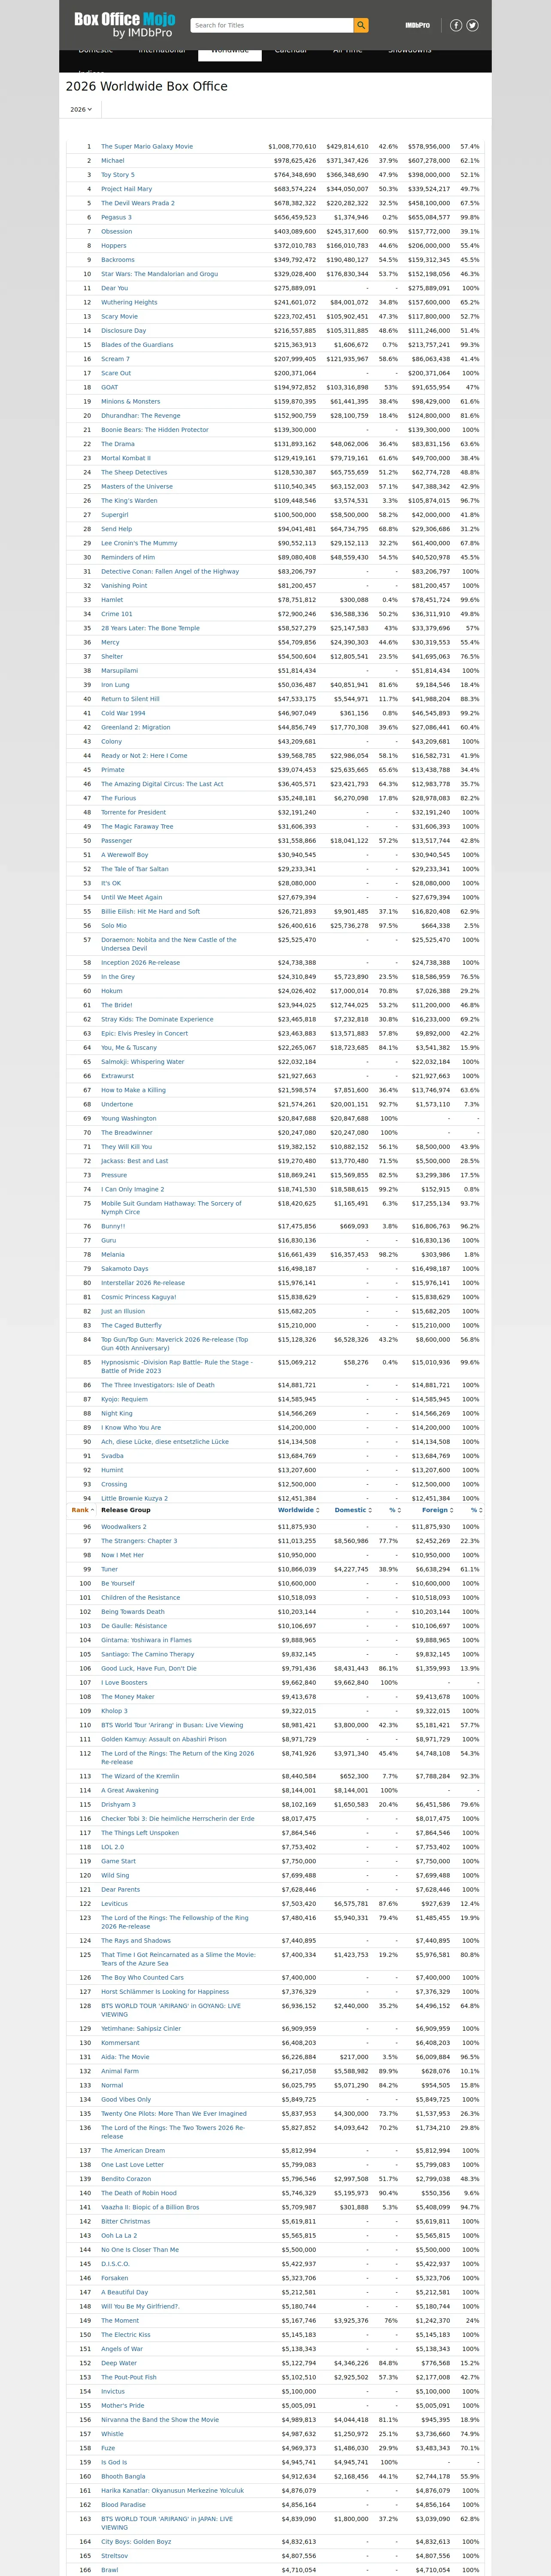Open the Toy Story 5 link
The image size is (551, 2576).
(x=118, y=175)
